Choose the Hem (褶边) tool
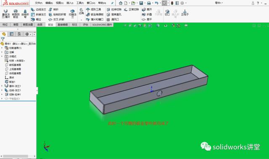The height and width of the screenshot is (159, 269). pyautogui.click(x=36, y=20)
